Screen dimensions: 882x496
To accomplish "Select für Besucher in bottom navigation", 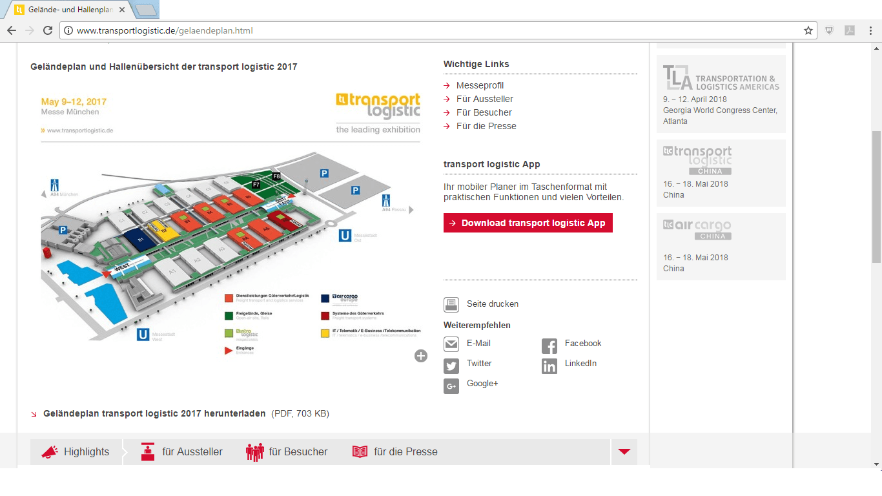I will point(287,452).
